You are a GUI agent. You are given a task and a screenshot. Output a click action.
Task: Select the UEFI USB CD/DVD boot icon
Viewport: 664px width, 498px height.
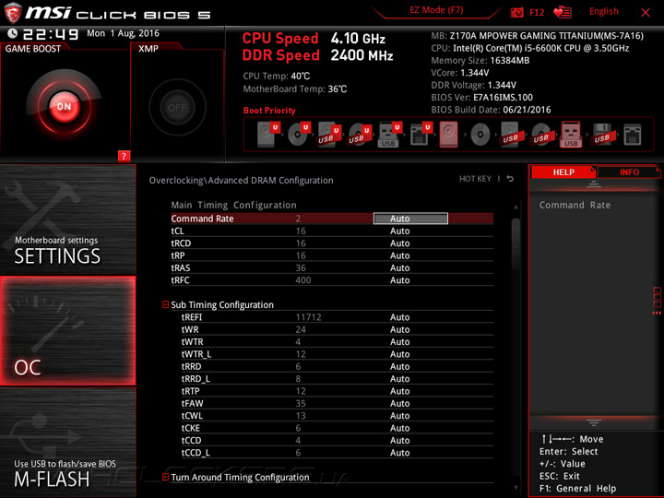[x=360, y=135]
